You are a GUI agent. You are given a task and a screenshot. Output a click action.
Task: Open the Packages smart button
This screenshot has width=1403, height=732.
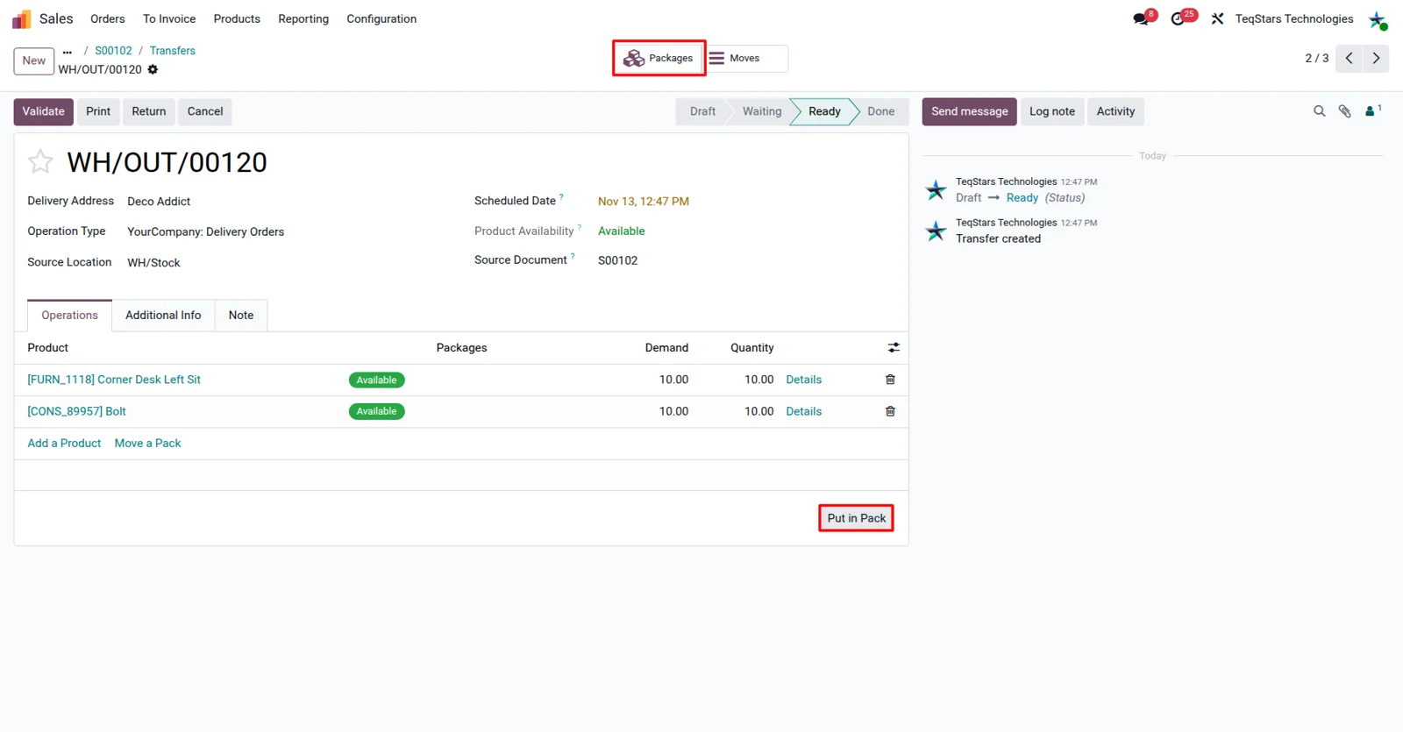coord(659,58)
